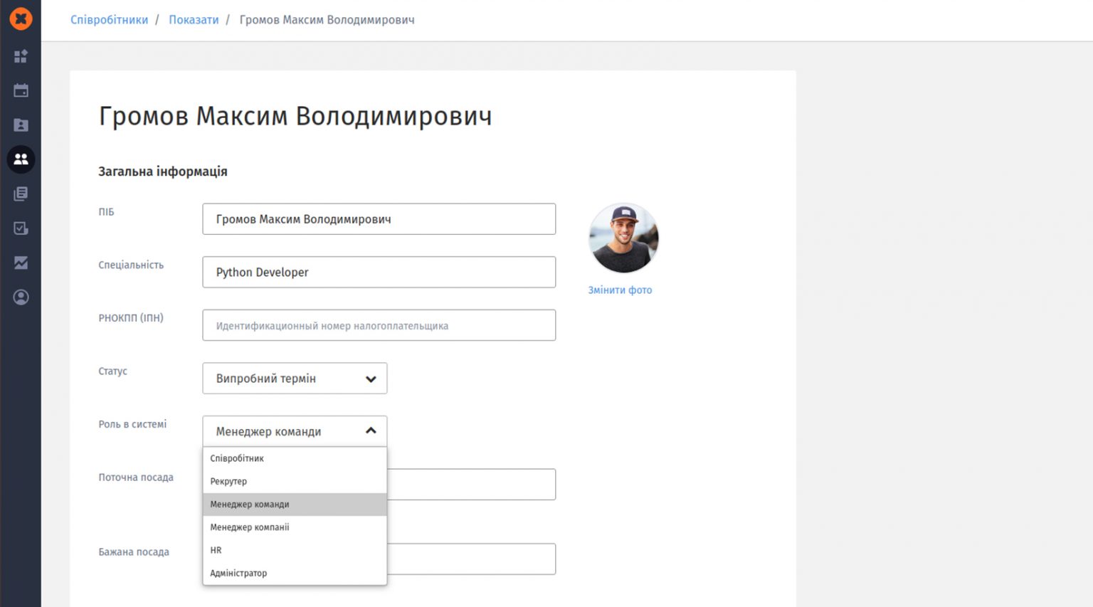Open the tasks checkbox icon in sidebar
Image resolution: width=1093 pixels, height=607 pixels.
(21, 228)
